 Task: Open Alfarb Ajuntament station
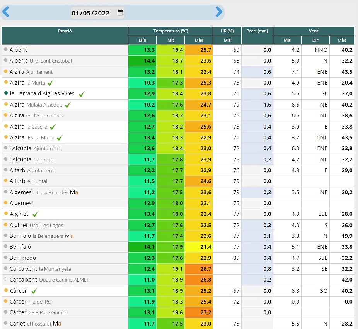tap(32, 170)
